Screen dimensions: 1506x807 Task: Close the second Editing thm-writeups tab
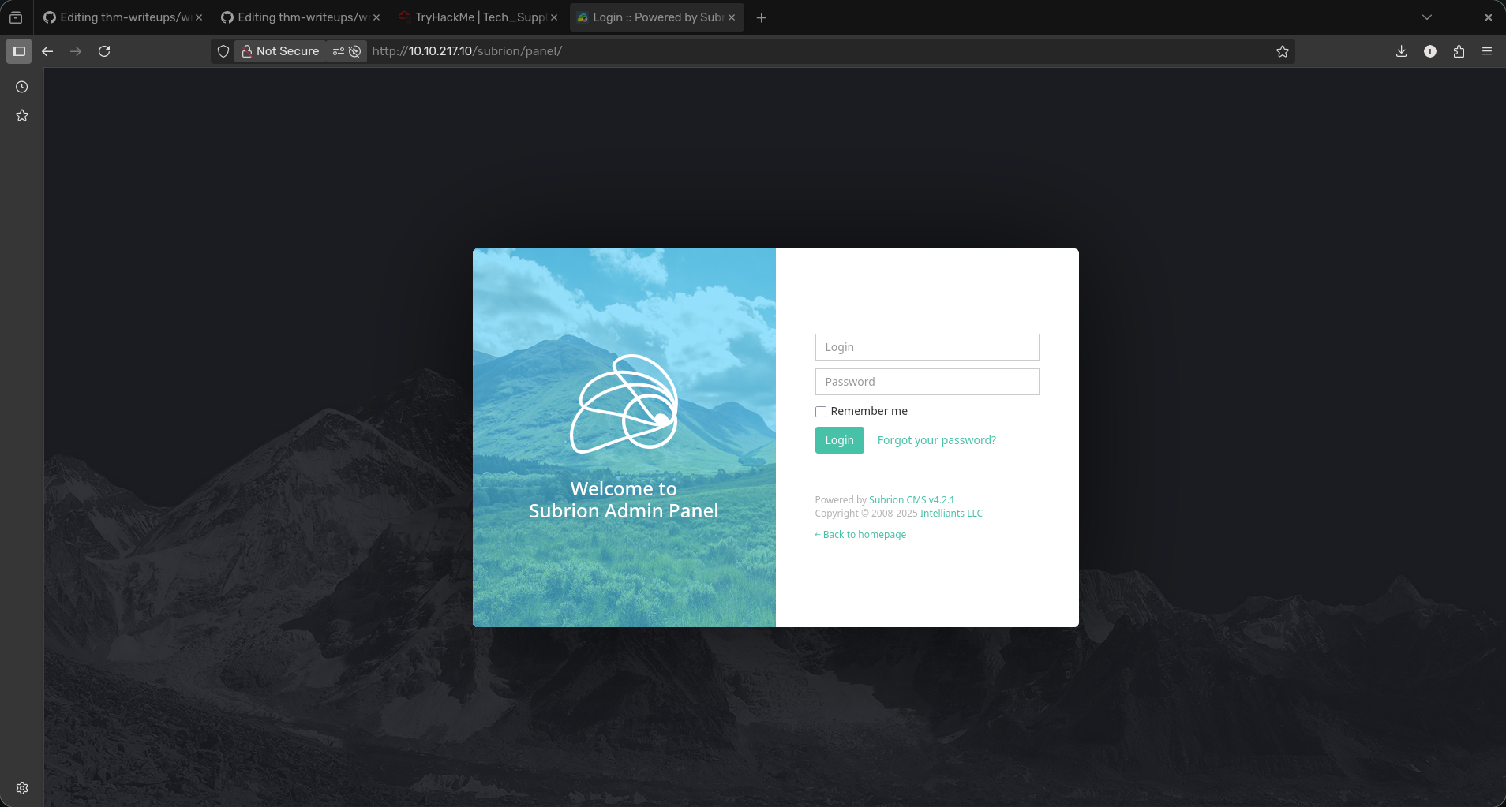tap(376, 17)
